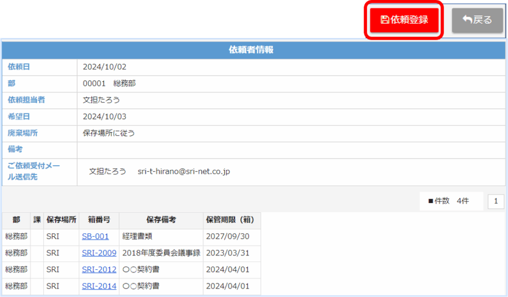Open box number link SRI-2009
The width and height of the screenshot is (508, 297).
point(99,253)
